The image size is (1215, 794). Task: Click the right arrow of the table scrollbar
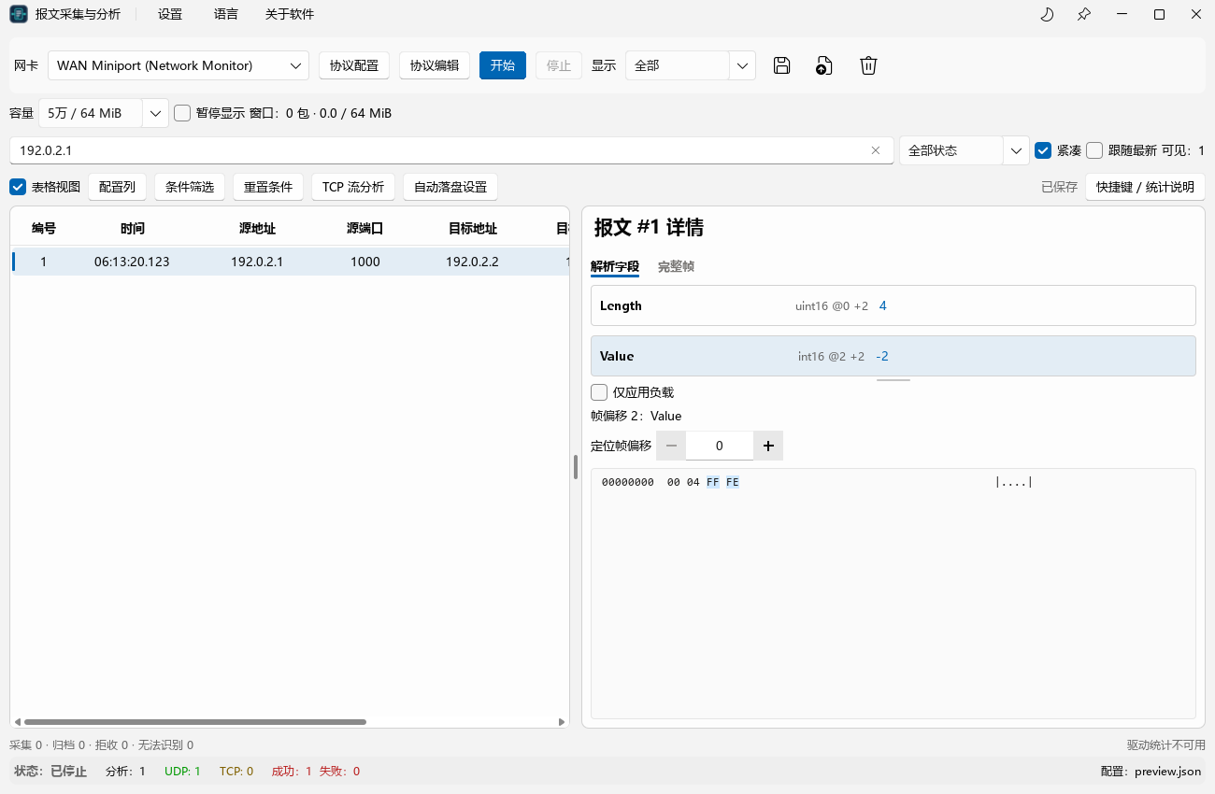point(562,722)
